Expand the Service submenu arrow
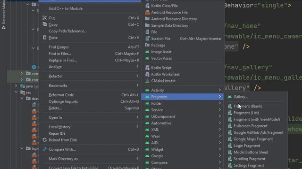The width and height of the screenshot is (302, 169). pos(220,110)
